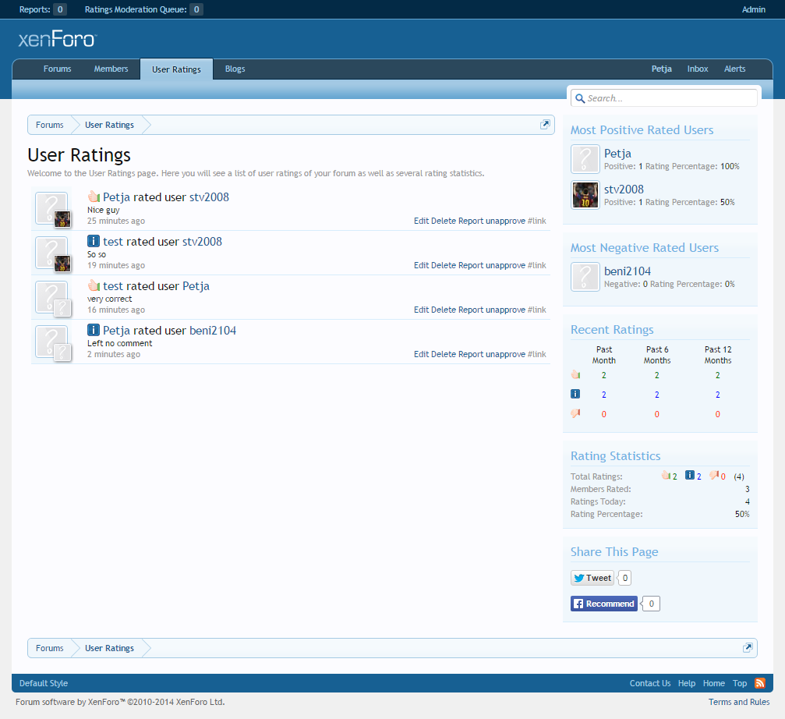Screen dimensions: 785x719
Task: Click neutral info icon on test rated stv2008
Action: coord(94,241)
